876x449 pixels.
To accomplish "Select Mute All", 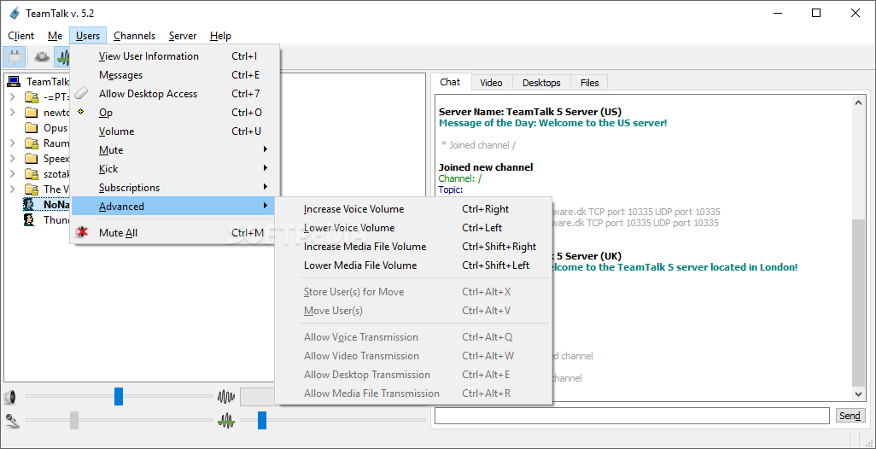I will pos(174,232).
